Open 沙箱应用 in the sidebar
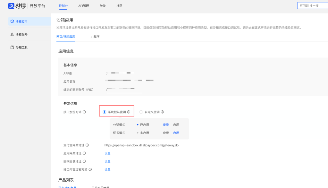Image resolution: width=328 pixels, height=188 pixels. [29, 21]
